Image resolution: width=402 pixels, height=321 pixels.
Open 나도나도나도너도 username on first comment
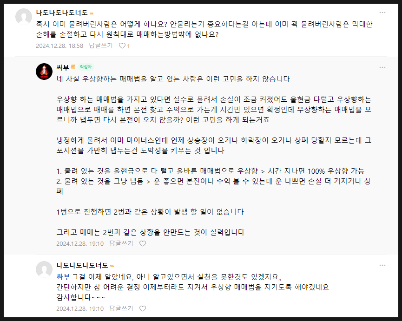(62, 13)
